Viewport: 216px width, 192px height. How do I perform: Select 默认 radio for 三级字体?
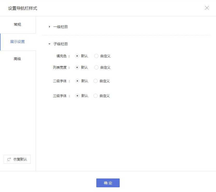click(77, 95)
